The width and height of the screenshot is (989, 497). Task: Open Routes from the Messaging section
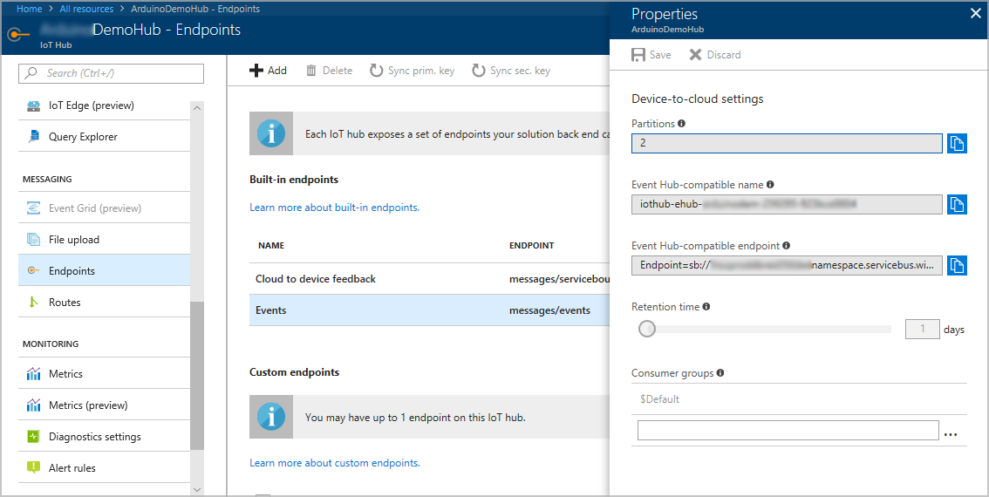65,303
